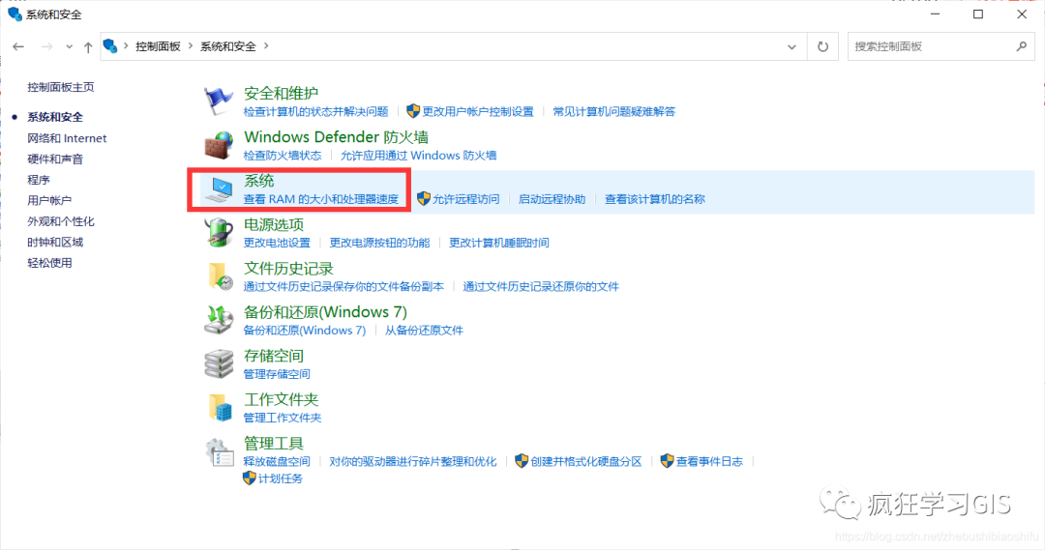Click 查看该计算机的名称 link

coord(654,199)
